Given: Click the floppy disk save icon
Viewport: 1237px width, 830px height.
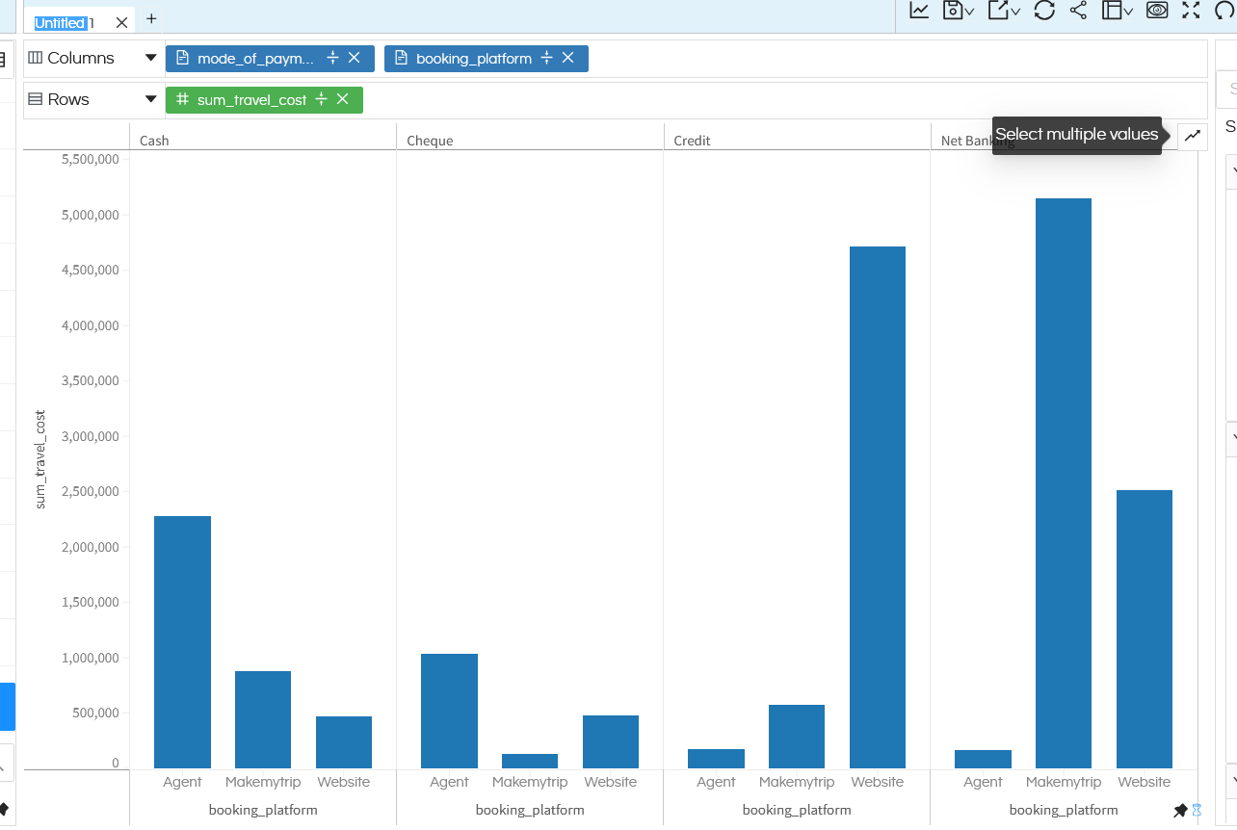Looking at the screenshot, I should tap(954, 11).
